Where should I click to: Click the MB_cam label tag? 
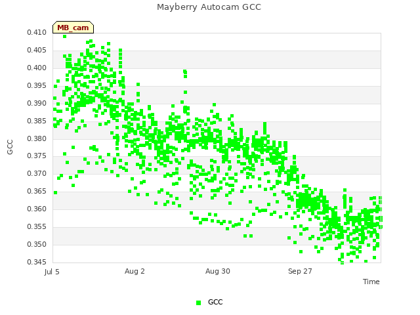(73, 28)
